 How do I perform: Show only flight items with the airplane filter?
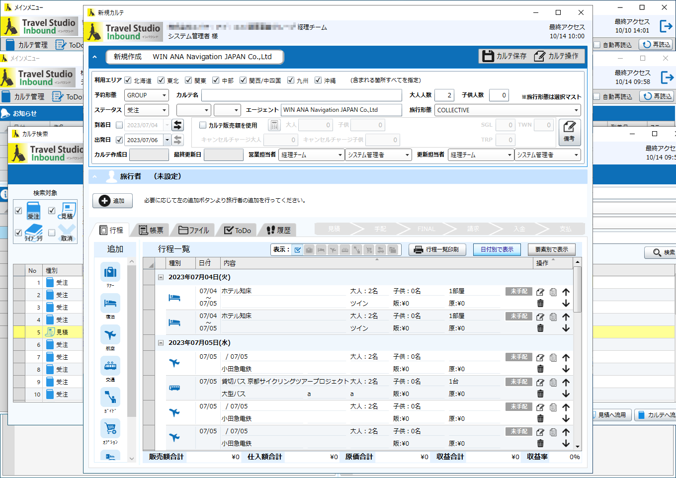pyautogui.click(x=333, y=249)
